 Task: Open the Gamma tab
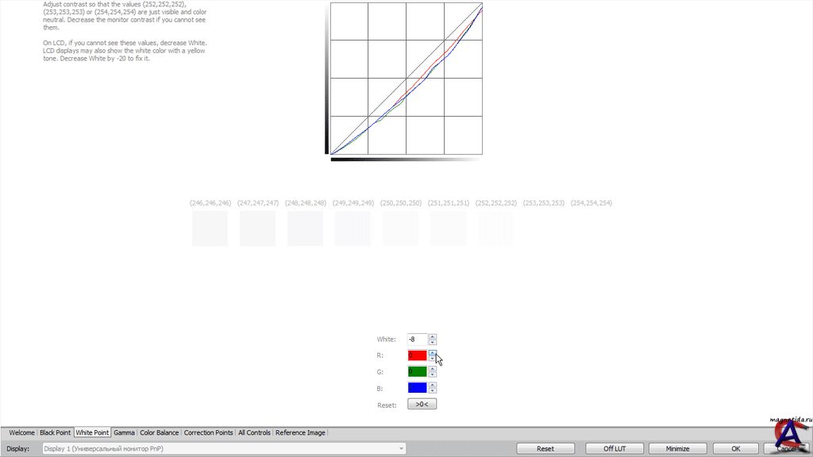(x=124, y=432)
